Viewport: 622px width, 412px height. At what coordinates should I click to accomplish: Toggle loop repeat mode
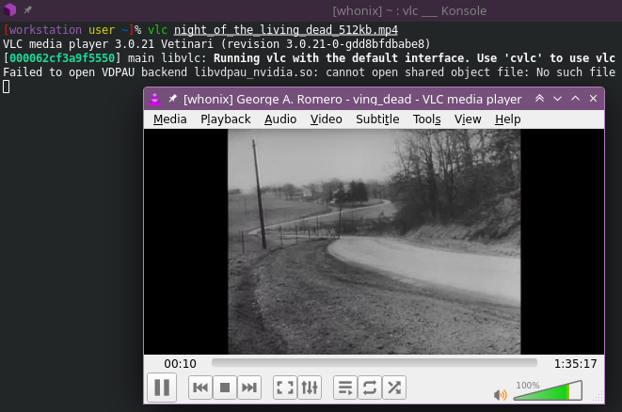370,387
